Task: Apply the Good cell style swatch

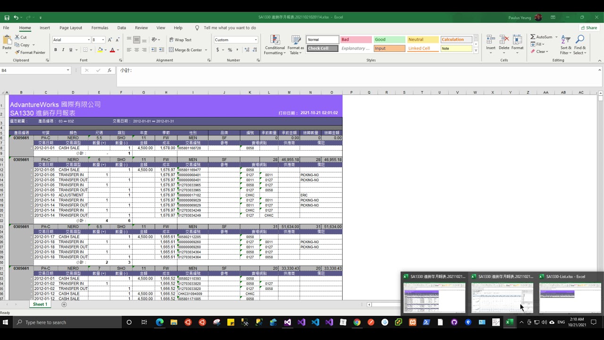Action: (x=389, y=40)
